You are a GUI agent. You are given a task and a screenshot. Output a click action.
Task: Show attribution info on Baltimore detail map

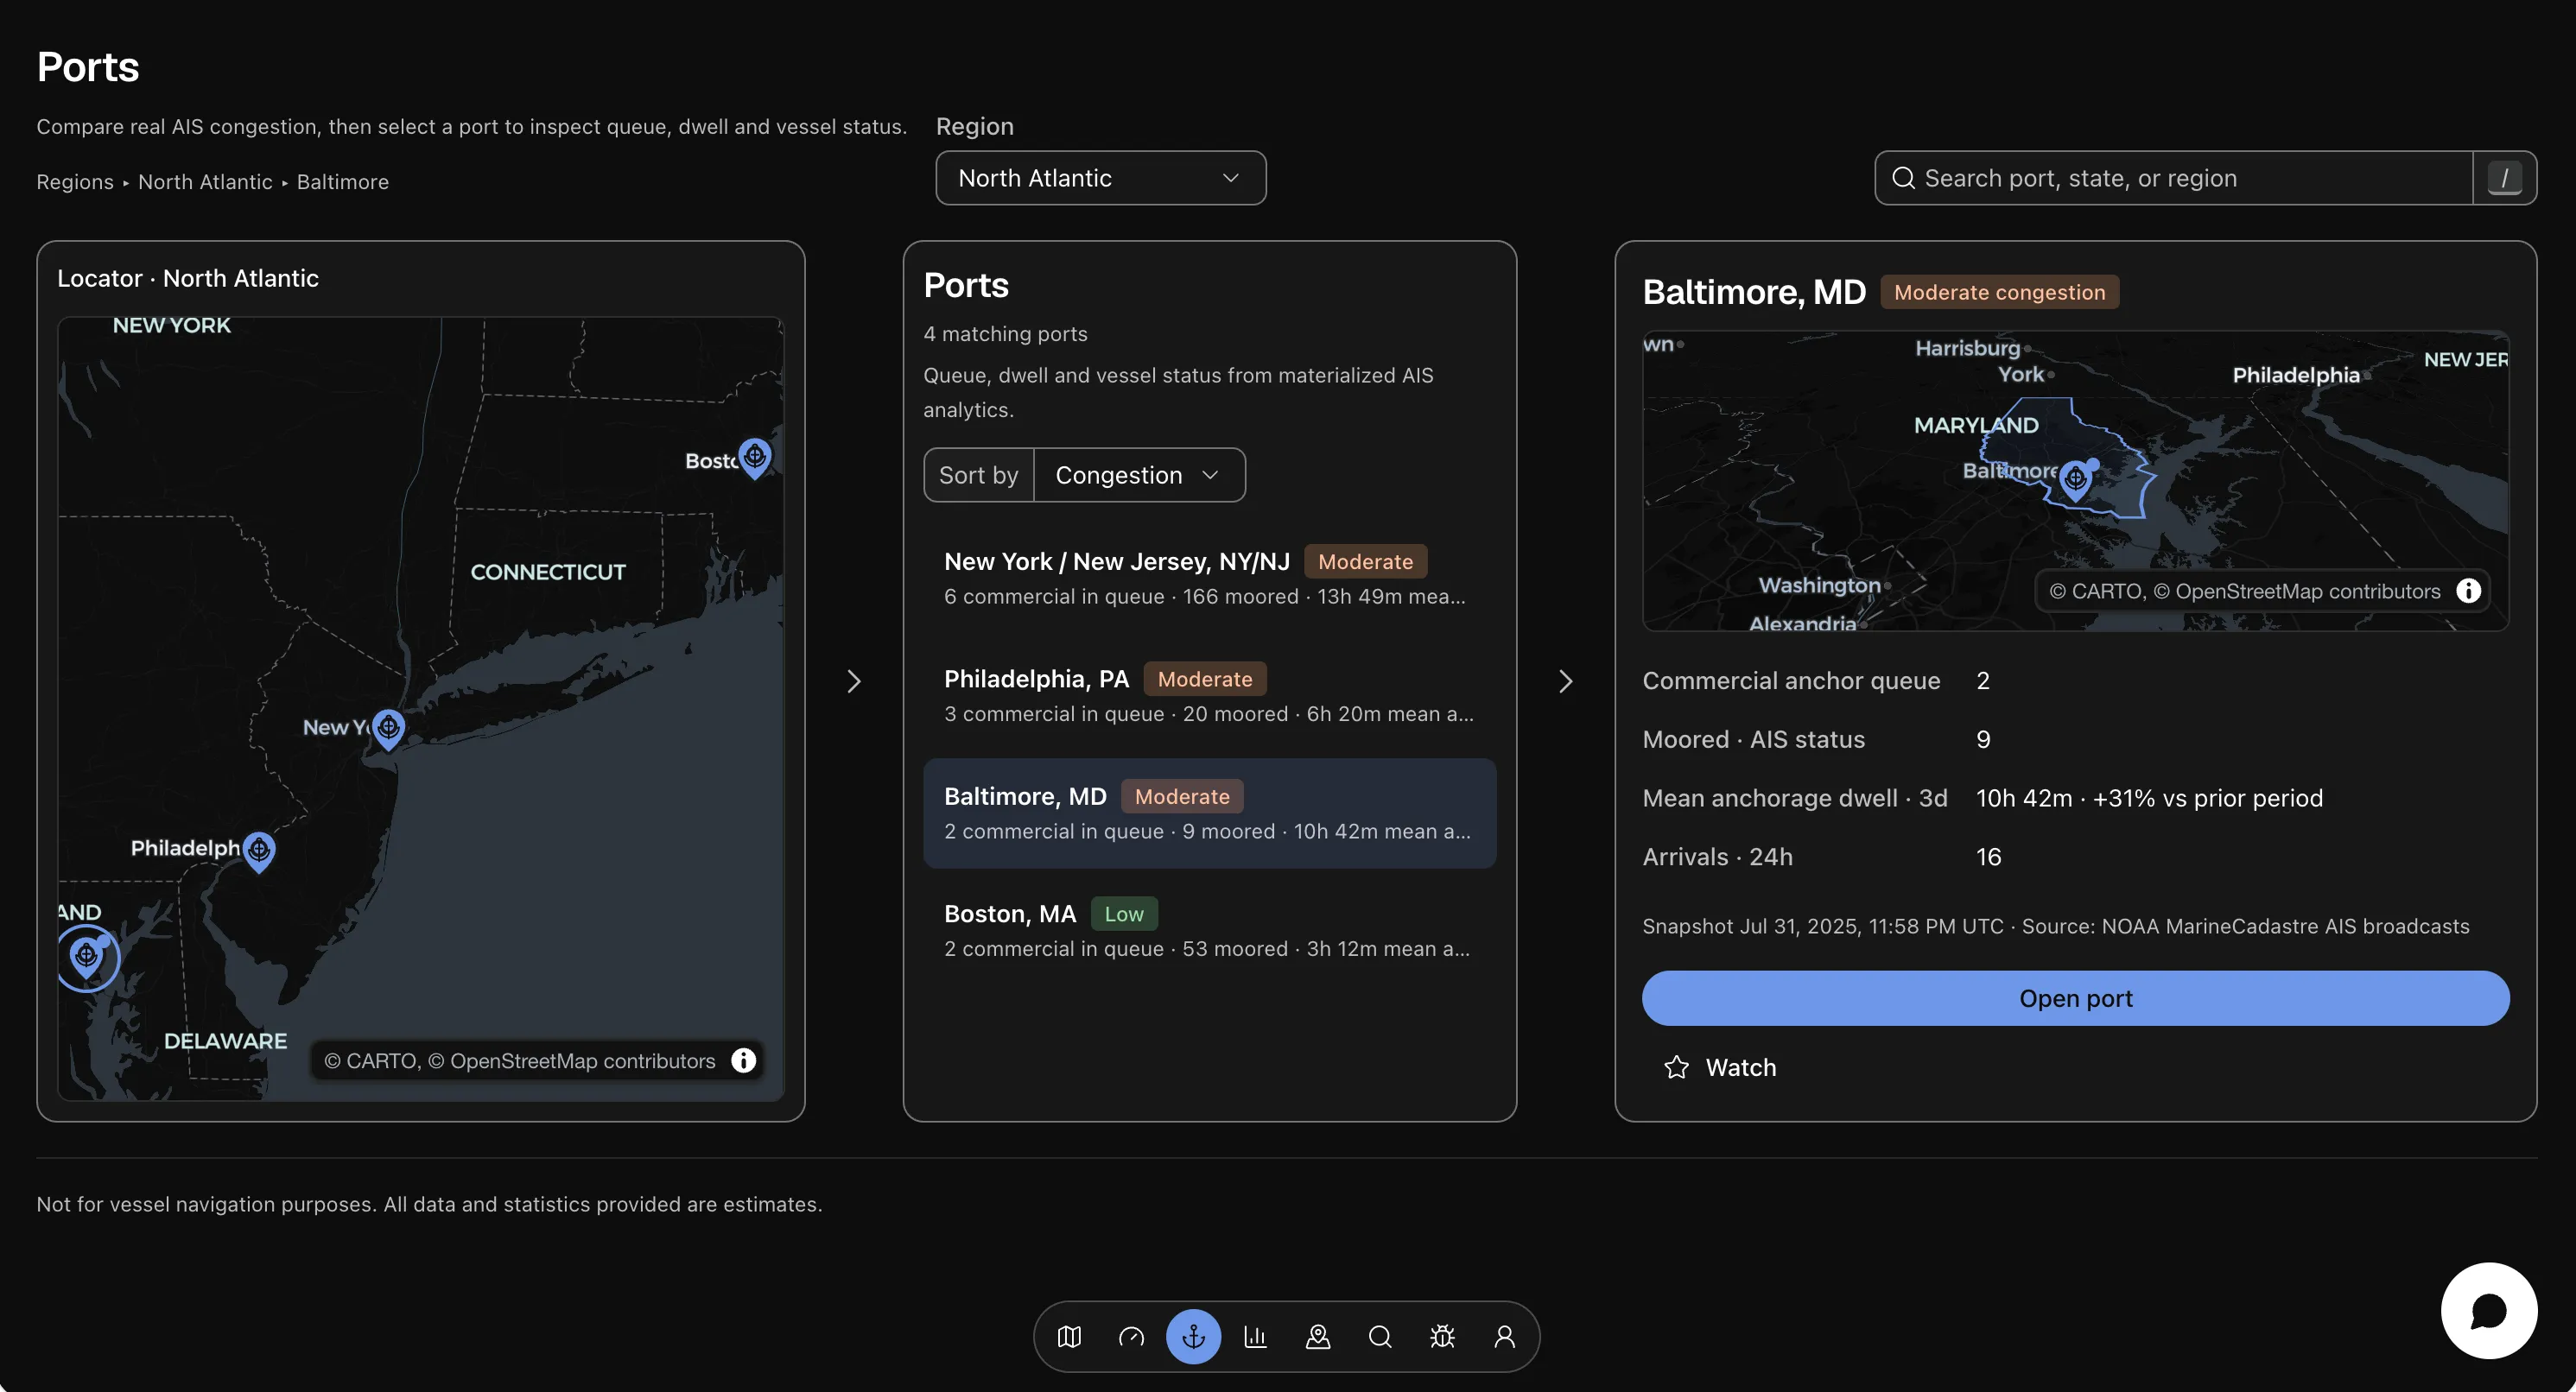[2468, 591]
